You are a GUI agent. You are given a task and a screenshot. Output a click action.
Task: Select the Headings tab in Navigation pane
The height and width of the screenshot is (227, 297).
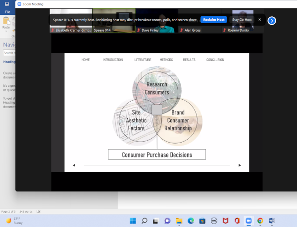pos(9,62)
